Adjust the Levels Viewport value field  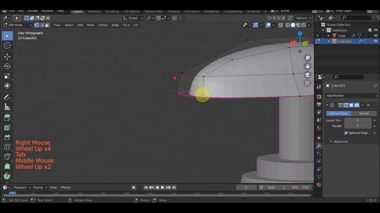click(358, 120)
